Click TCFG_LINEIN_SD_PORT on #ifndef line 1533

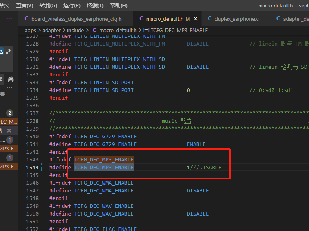click(104, 83)
